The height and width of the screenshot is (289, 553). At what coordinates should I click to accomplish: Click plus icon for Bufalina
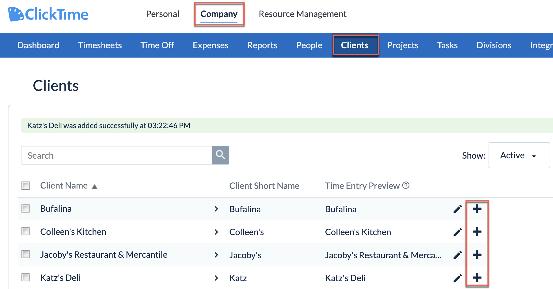click(477, 209)
